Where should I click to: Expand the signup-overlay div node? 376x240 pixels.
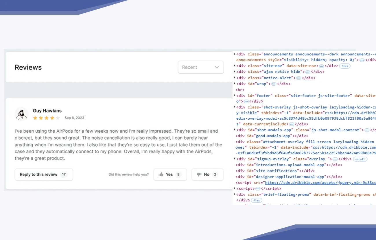click(234, 159)
